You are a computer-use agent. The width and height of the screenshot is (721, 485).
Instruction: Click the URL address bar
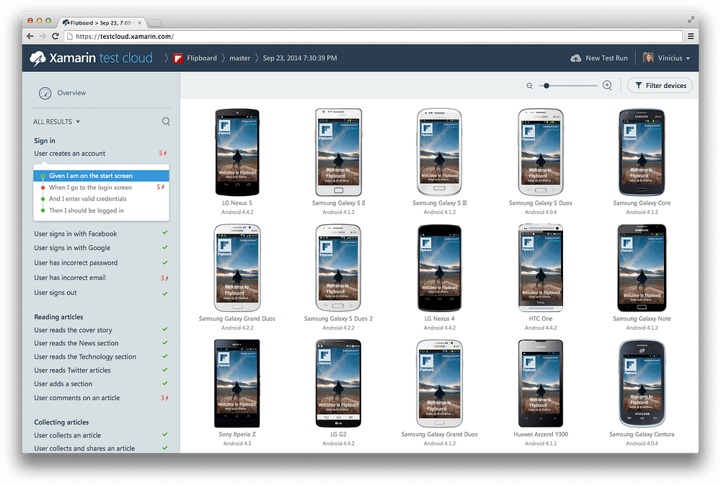[373, 36]
